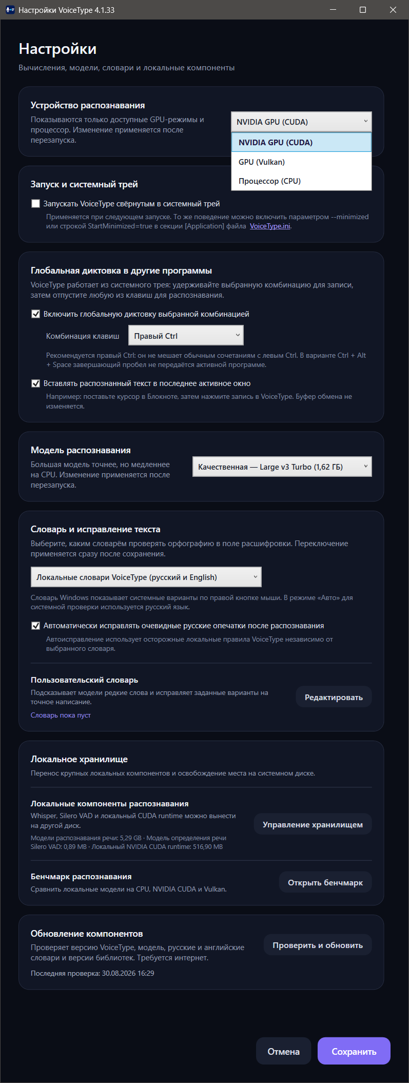Select GPU (Vulkan) from the device list
409x1083 pixels.
pyautogui.click(x=301, y=162)
